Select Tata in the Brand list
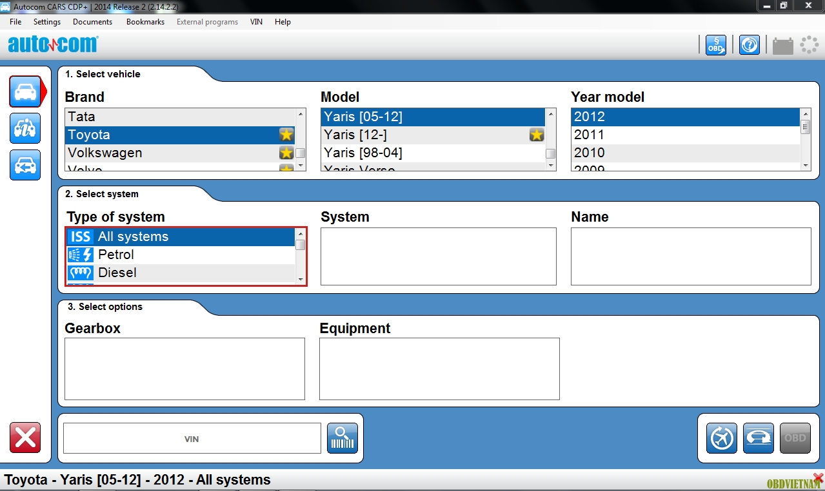Image resolution: width=825 pixels, height=491 pixels. point(180,117)
